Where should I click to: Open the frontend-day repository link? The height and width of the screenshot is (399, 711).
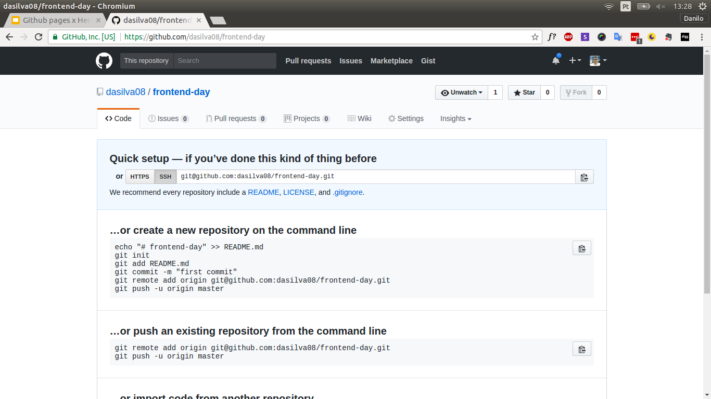point(181,92)
